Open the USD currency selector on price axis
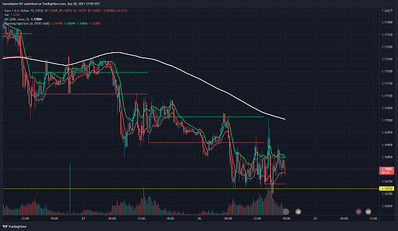Viewport: 398px width, 231px height. pos(387,11)
